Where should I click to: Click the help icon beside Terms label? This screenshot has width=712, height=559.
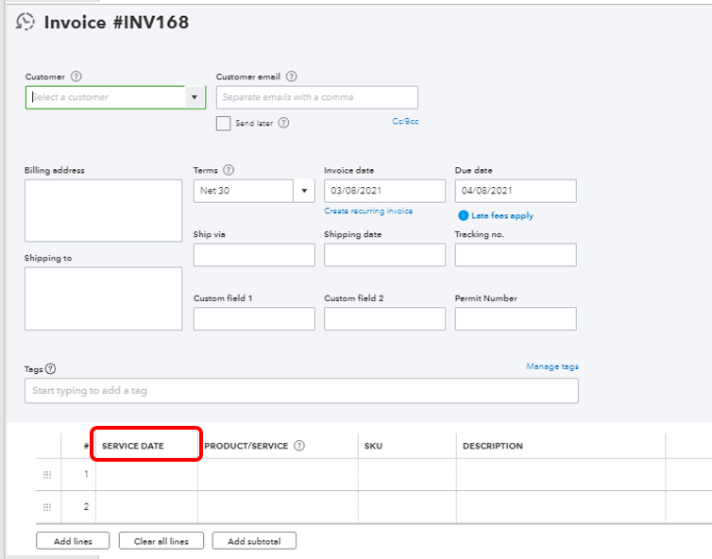tap(229, 171)
